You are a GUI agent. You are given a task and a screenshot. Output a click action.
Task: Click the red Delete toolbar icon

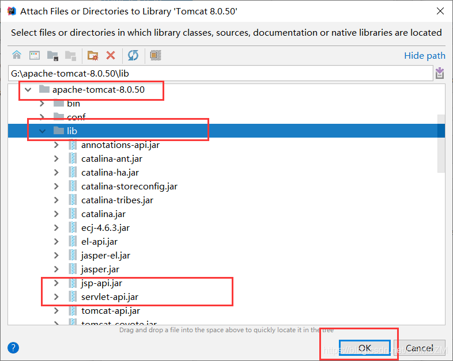tap(111, 55)
